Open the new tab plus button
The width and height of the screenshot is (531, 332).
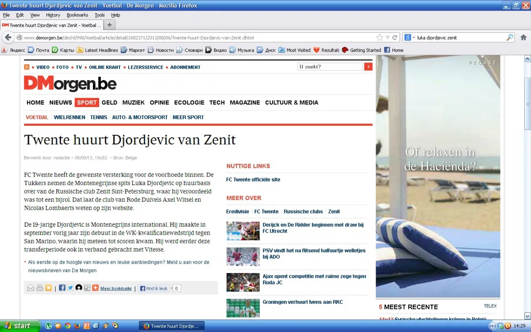110,25
